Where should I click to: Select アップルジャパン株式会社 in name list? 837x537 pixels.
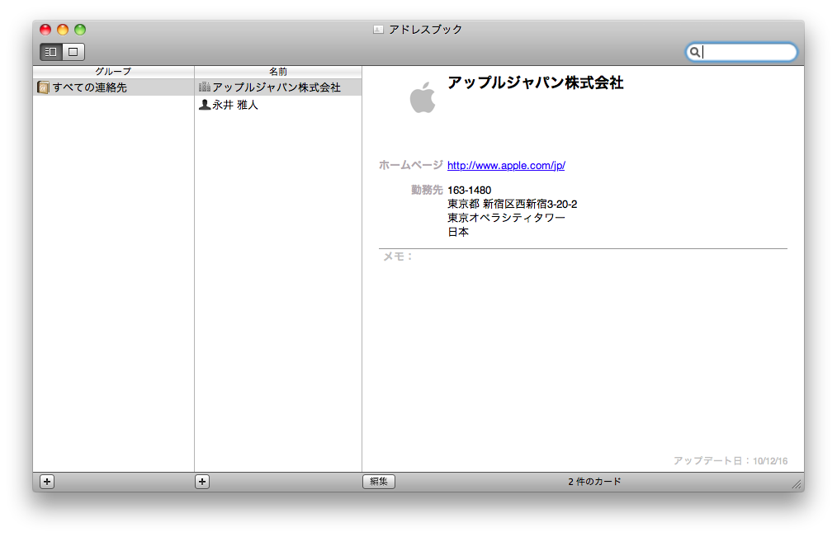pos(278,87)
